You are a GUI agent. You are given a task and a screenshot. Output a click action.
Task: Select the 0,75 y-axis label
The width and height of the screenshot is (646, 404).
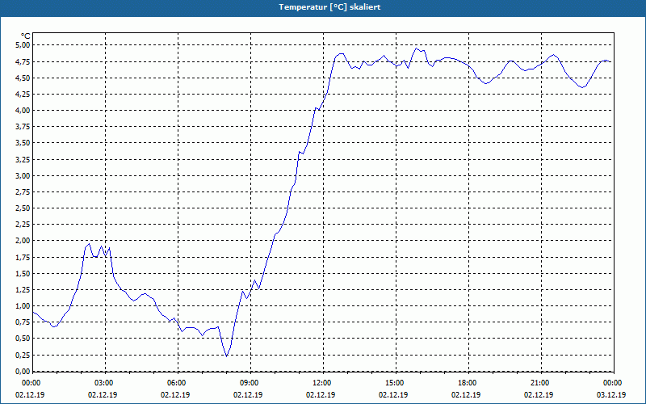coord(23,322)
